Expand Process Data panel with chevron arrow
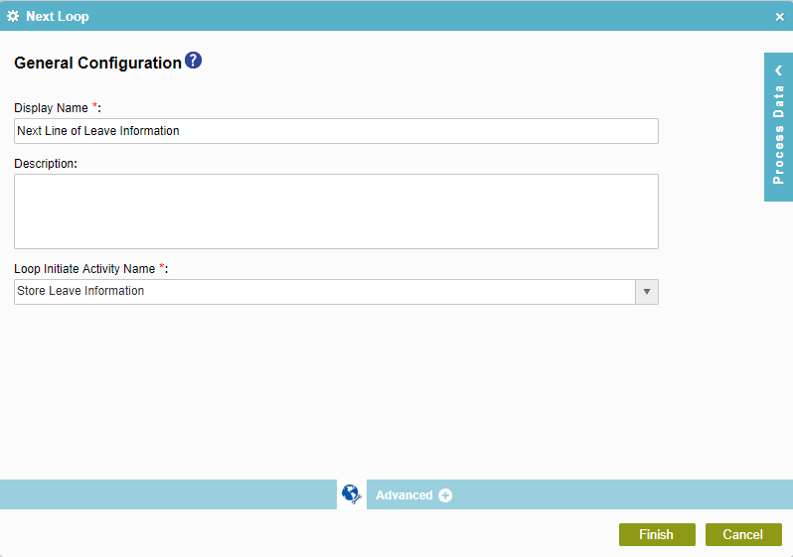Viewport: 793px width, 557px height. (779, 70)
